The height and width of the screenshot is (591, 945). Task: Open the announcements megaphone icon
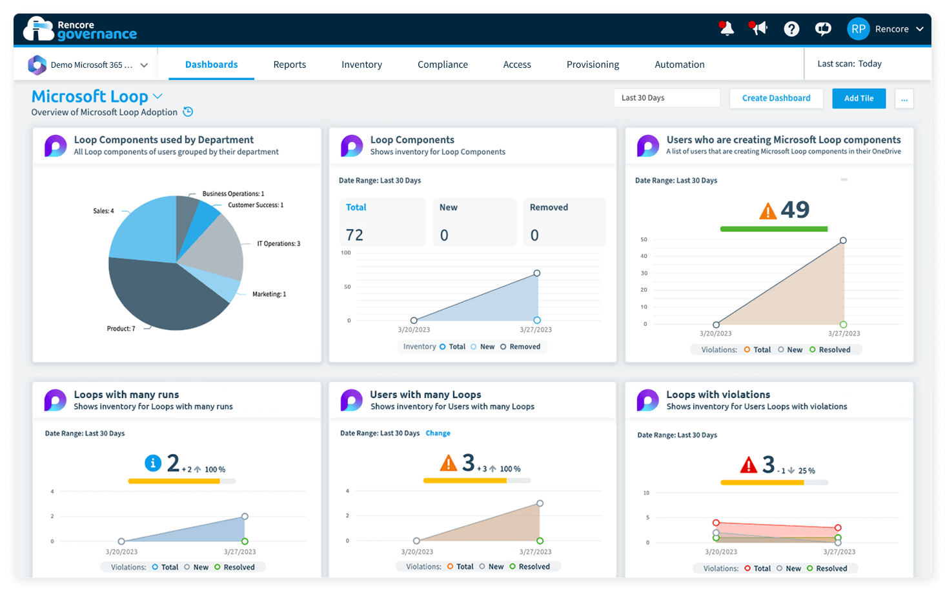[758, 28]
